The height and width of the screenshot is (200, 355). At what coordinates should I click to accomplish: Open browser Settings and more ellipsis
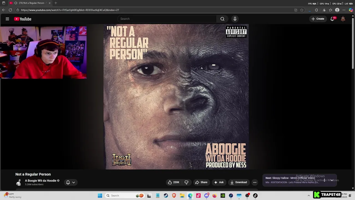[x=344, y=10]
